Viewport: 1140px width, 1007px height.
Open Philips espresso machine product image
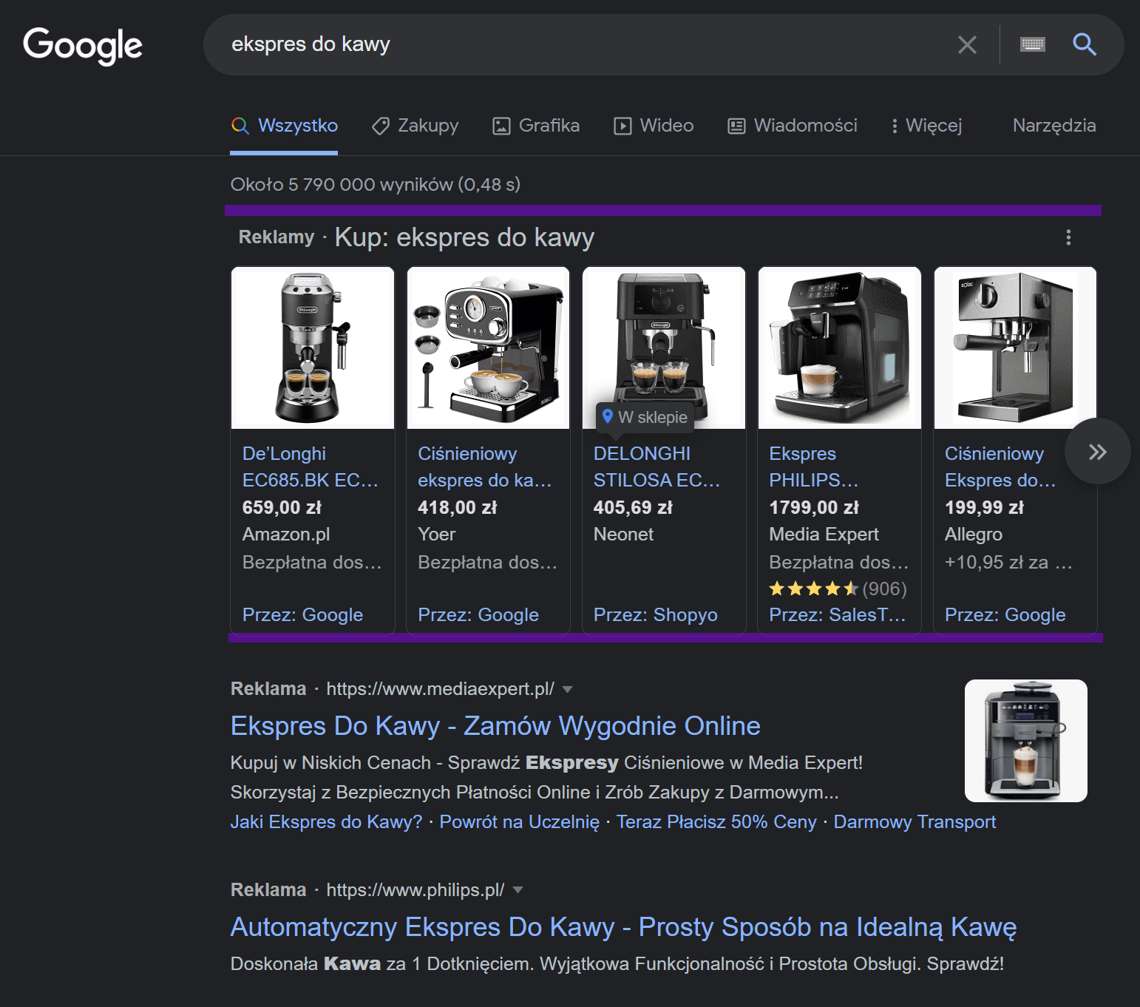click(x=839, y=348)
